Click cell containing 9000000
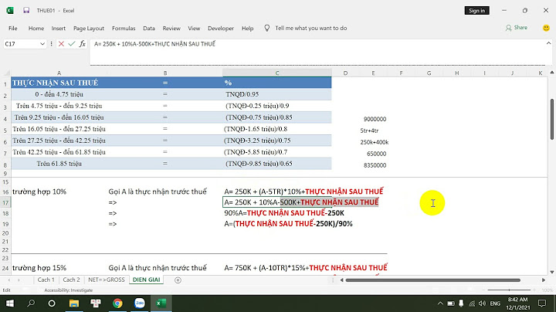This screenshot has width=556, height=312. 373,119
